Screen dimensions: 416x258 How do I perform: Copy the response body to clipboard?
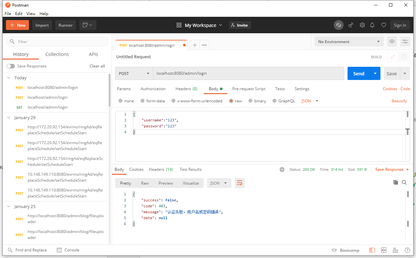[396, 182]
